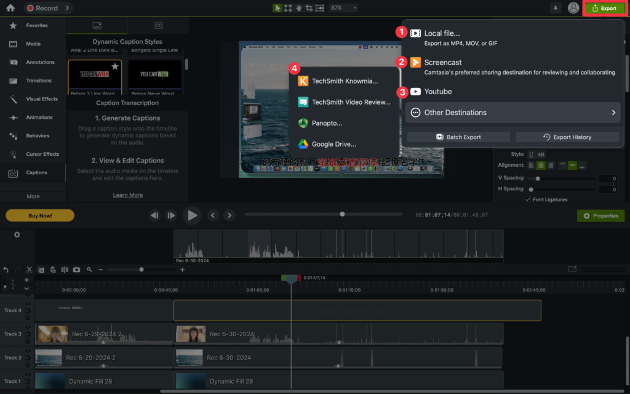Open the Annotations panel
This screenshot has width=630, height=394.
click(33, 62)
